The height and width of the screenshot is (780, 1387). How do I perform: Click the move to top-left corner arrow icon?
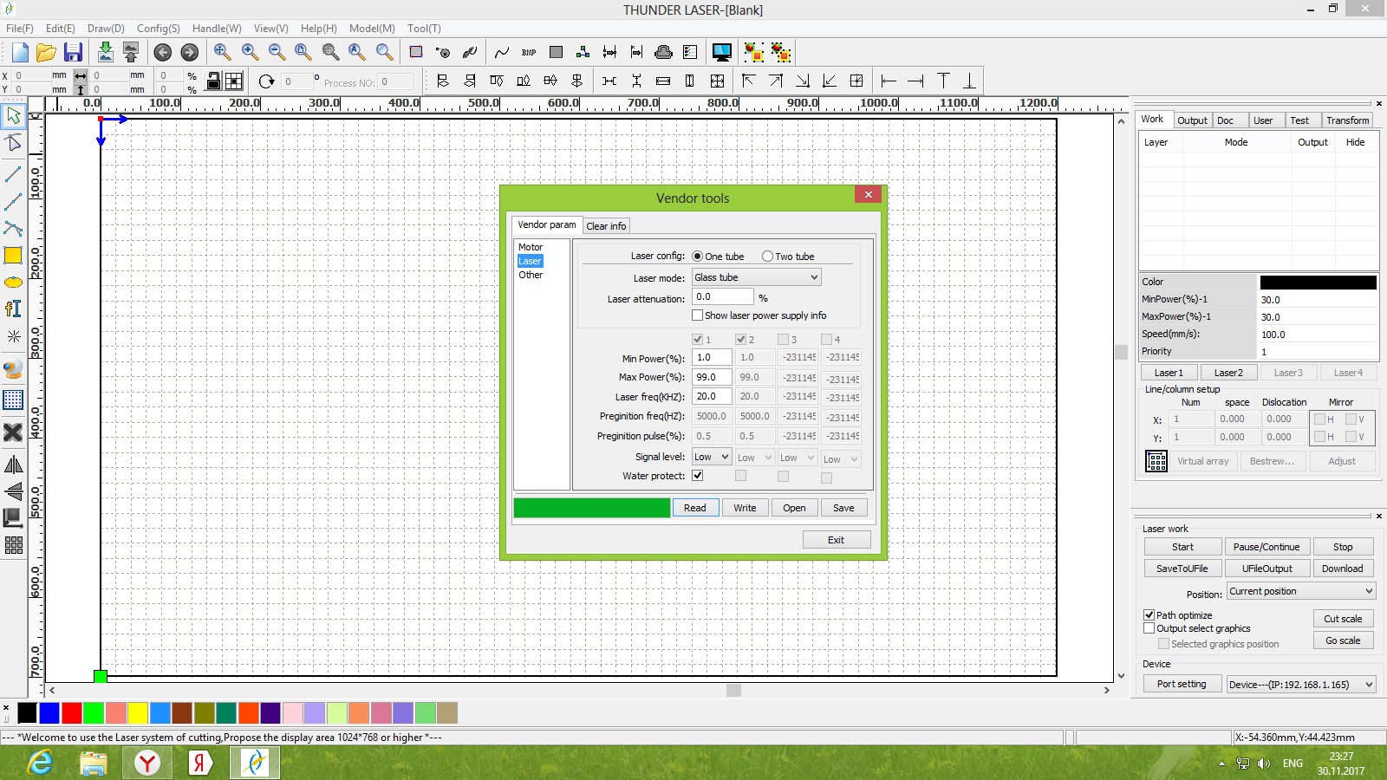point(749,81)
